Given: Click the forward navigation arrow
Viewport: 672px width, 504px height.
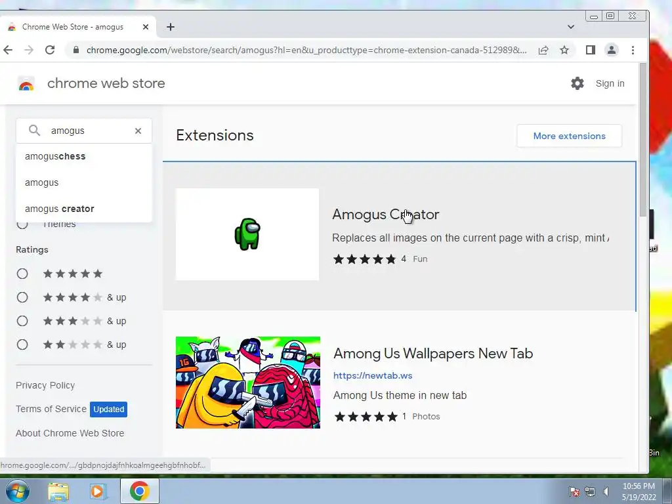Looking at the screenshot, I should coord(29,50).
